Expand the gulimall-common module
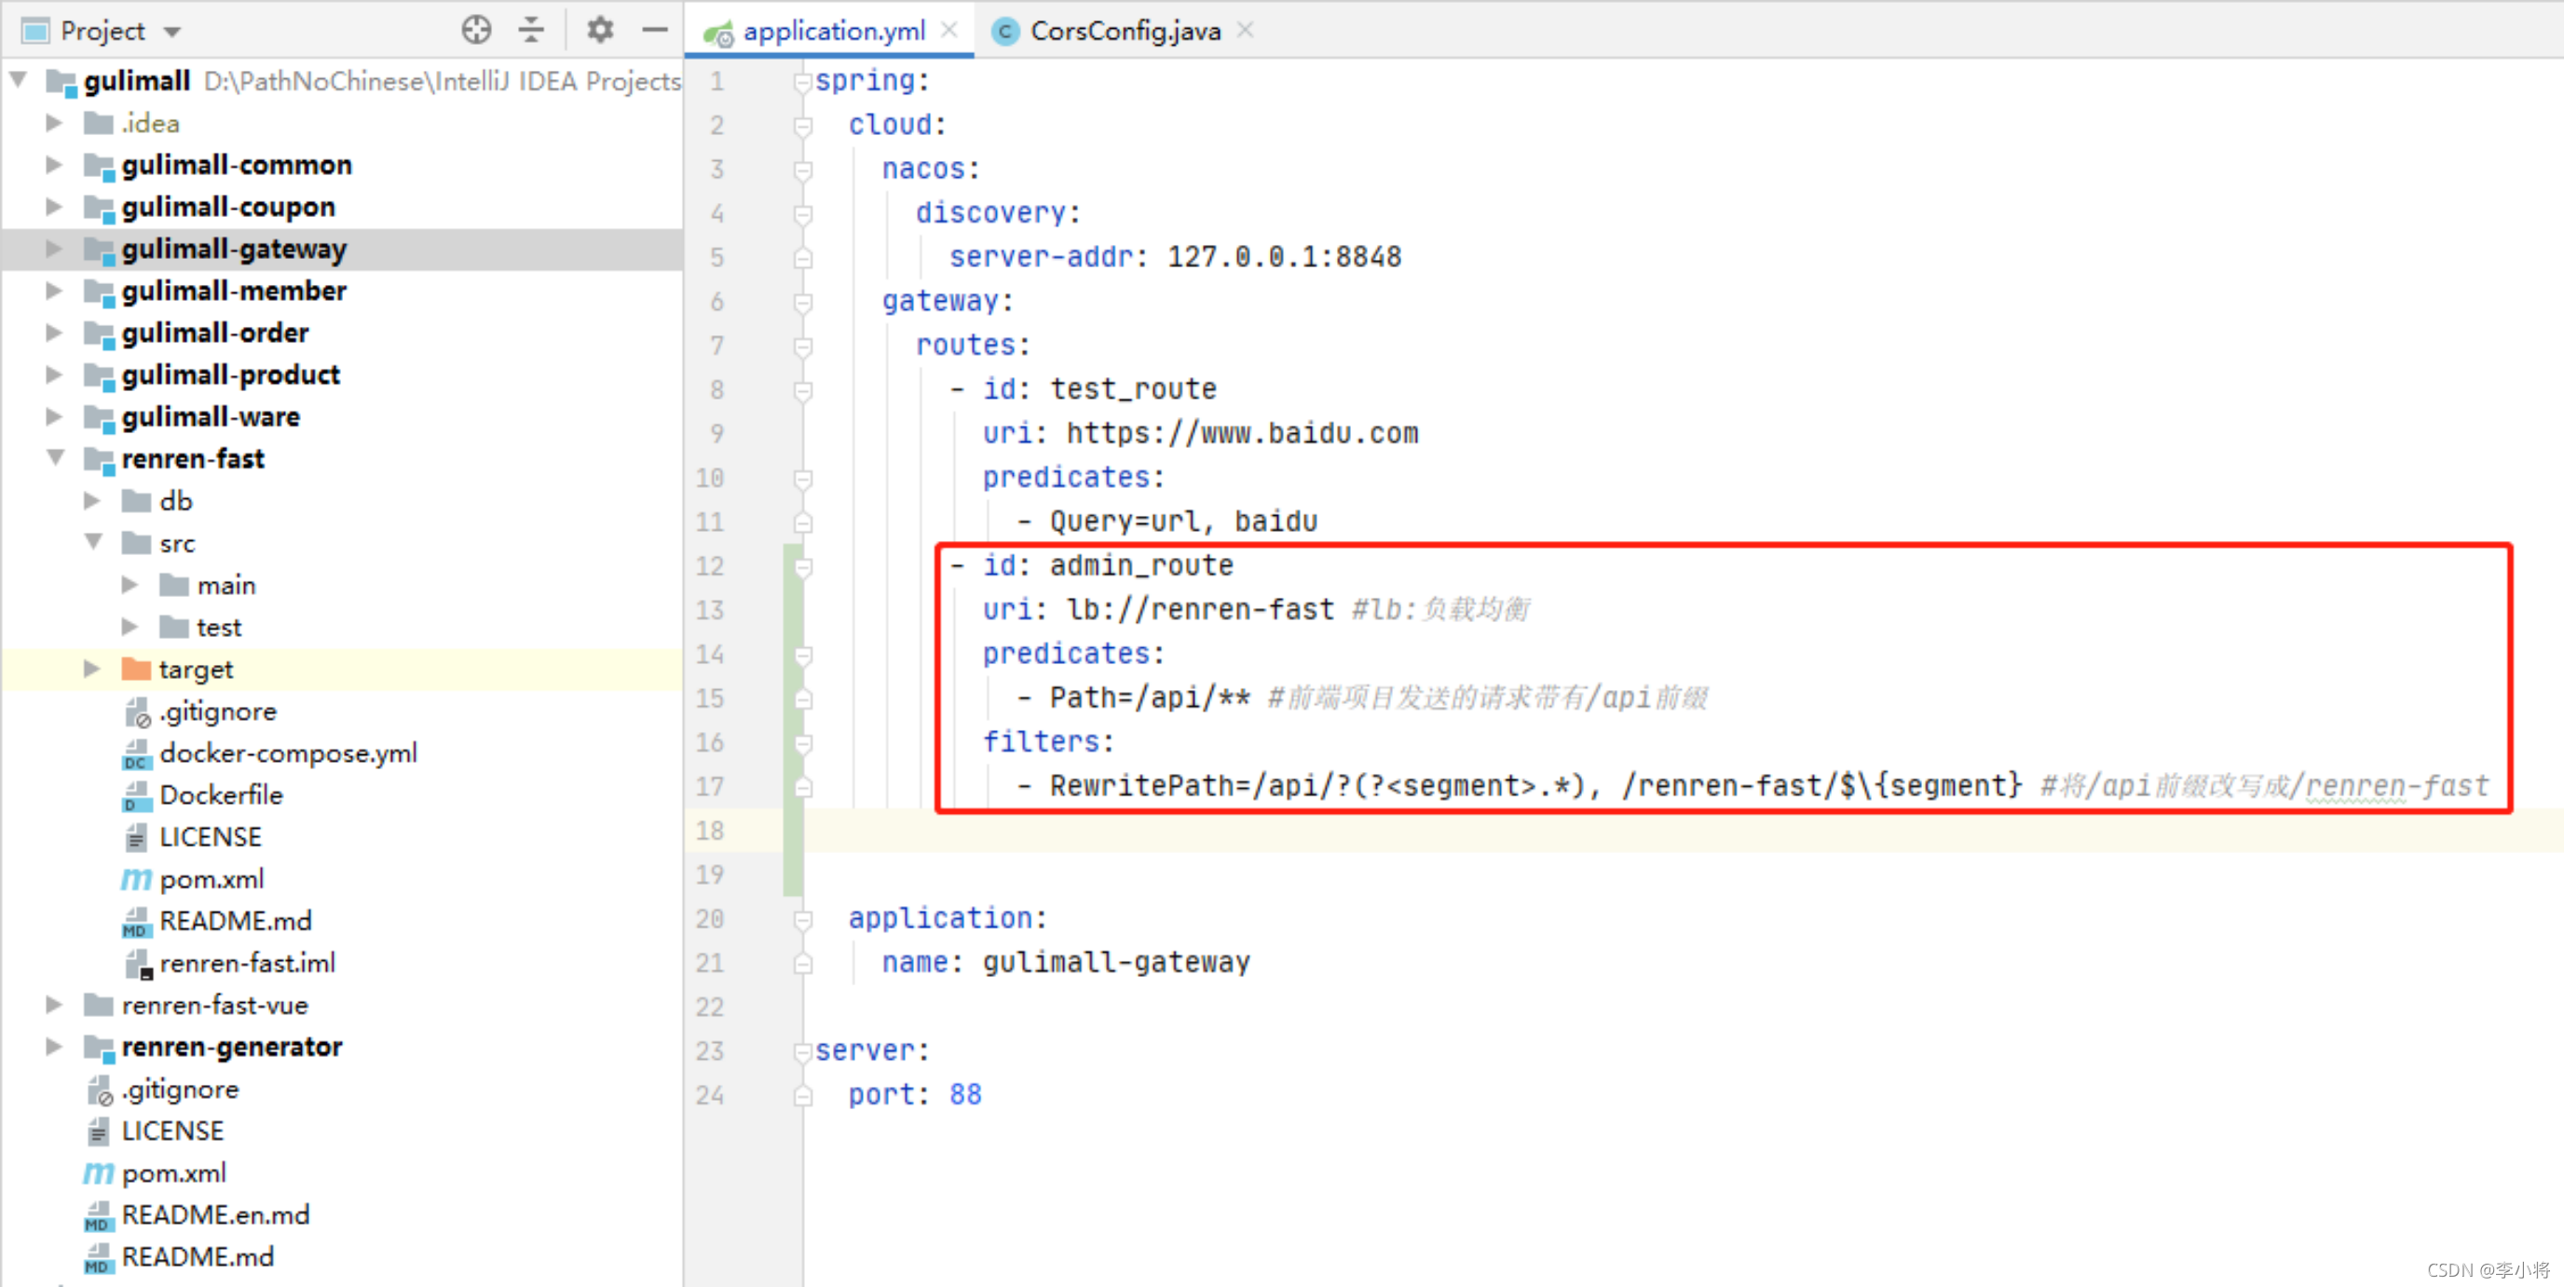 [55, 164]
